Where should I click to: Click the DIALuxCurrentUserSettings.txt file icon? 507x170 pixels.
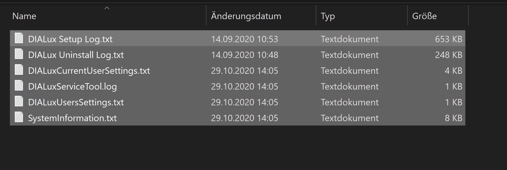[x=19, y=70]
